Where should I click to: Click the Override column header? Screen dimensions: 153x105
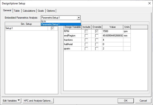pyautogui.click(x=97, y=27)
